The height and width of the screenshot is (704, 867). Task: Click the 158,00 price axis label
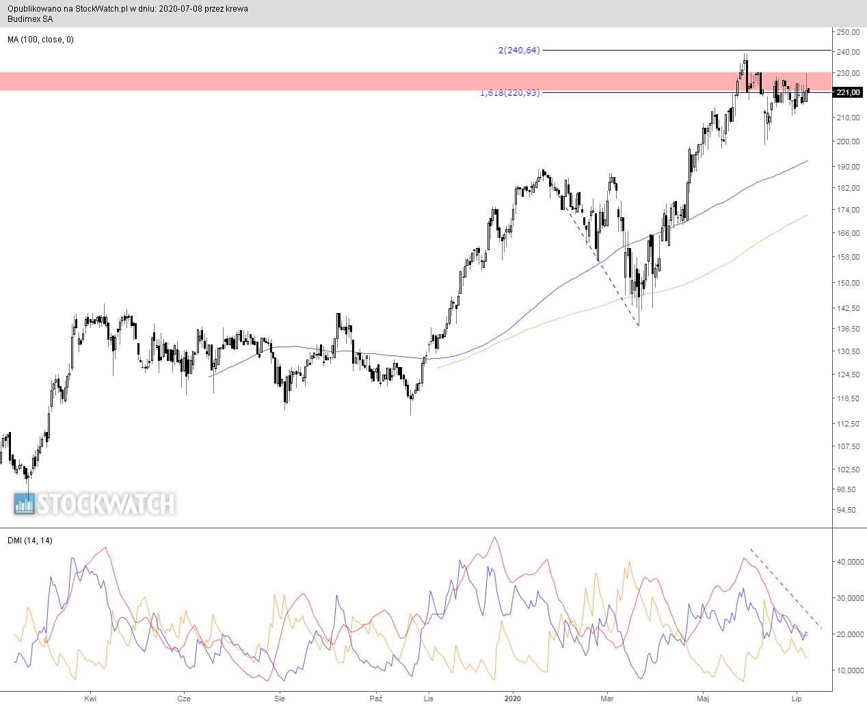pyautogui.click(x=850, y=257)
